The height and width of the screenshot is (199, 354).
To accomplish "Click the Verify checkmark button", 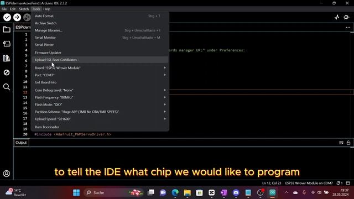I will tap(7, 17).
